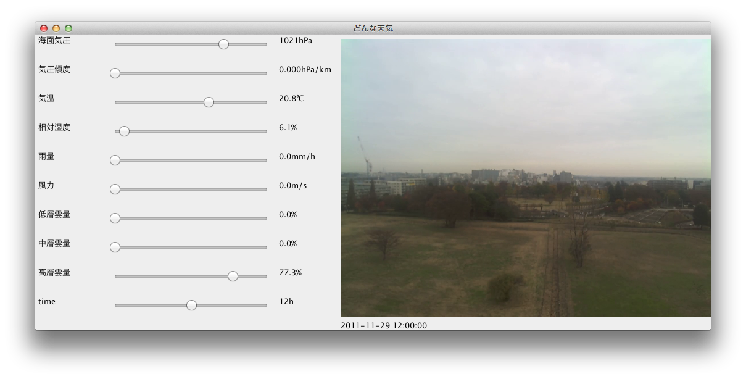746x379 pixels.
Task: Click the green zoom window button
Action: point(68,28)
